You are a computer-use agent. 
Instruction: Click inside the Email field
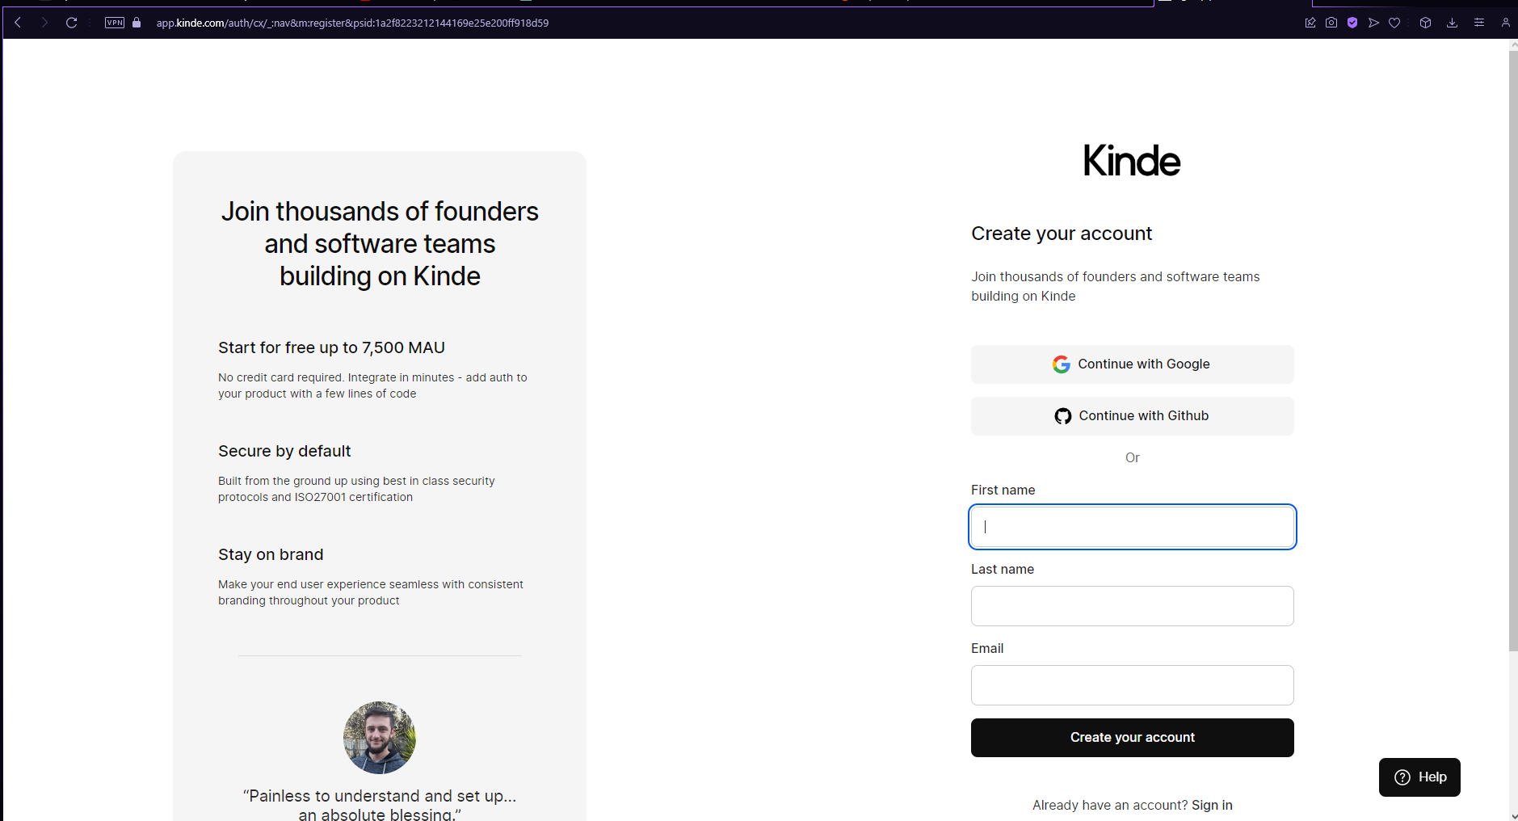(x=1132, y=684)
